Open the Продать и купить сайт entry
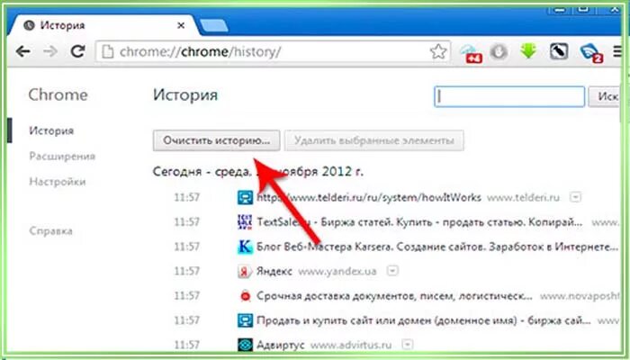This screenshot has width=630, height=360. point(424,320)
